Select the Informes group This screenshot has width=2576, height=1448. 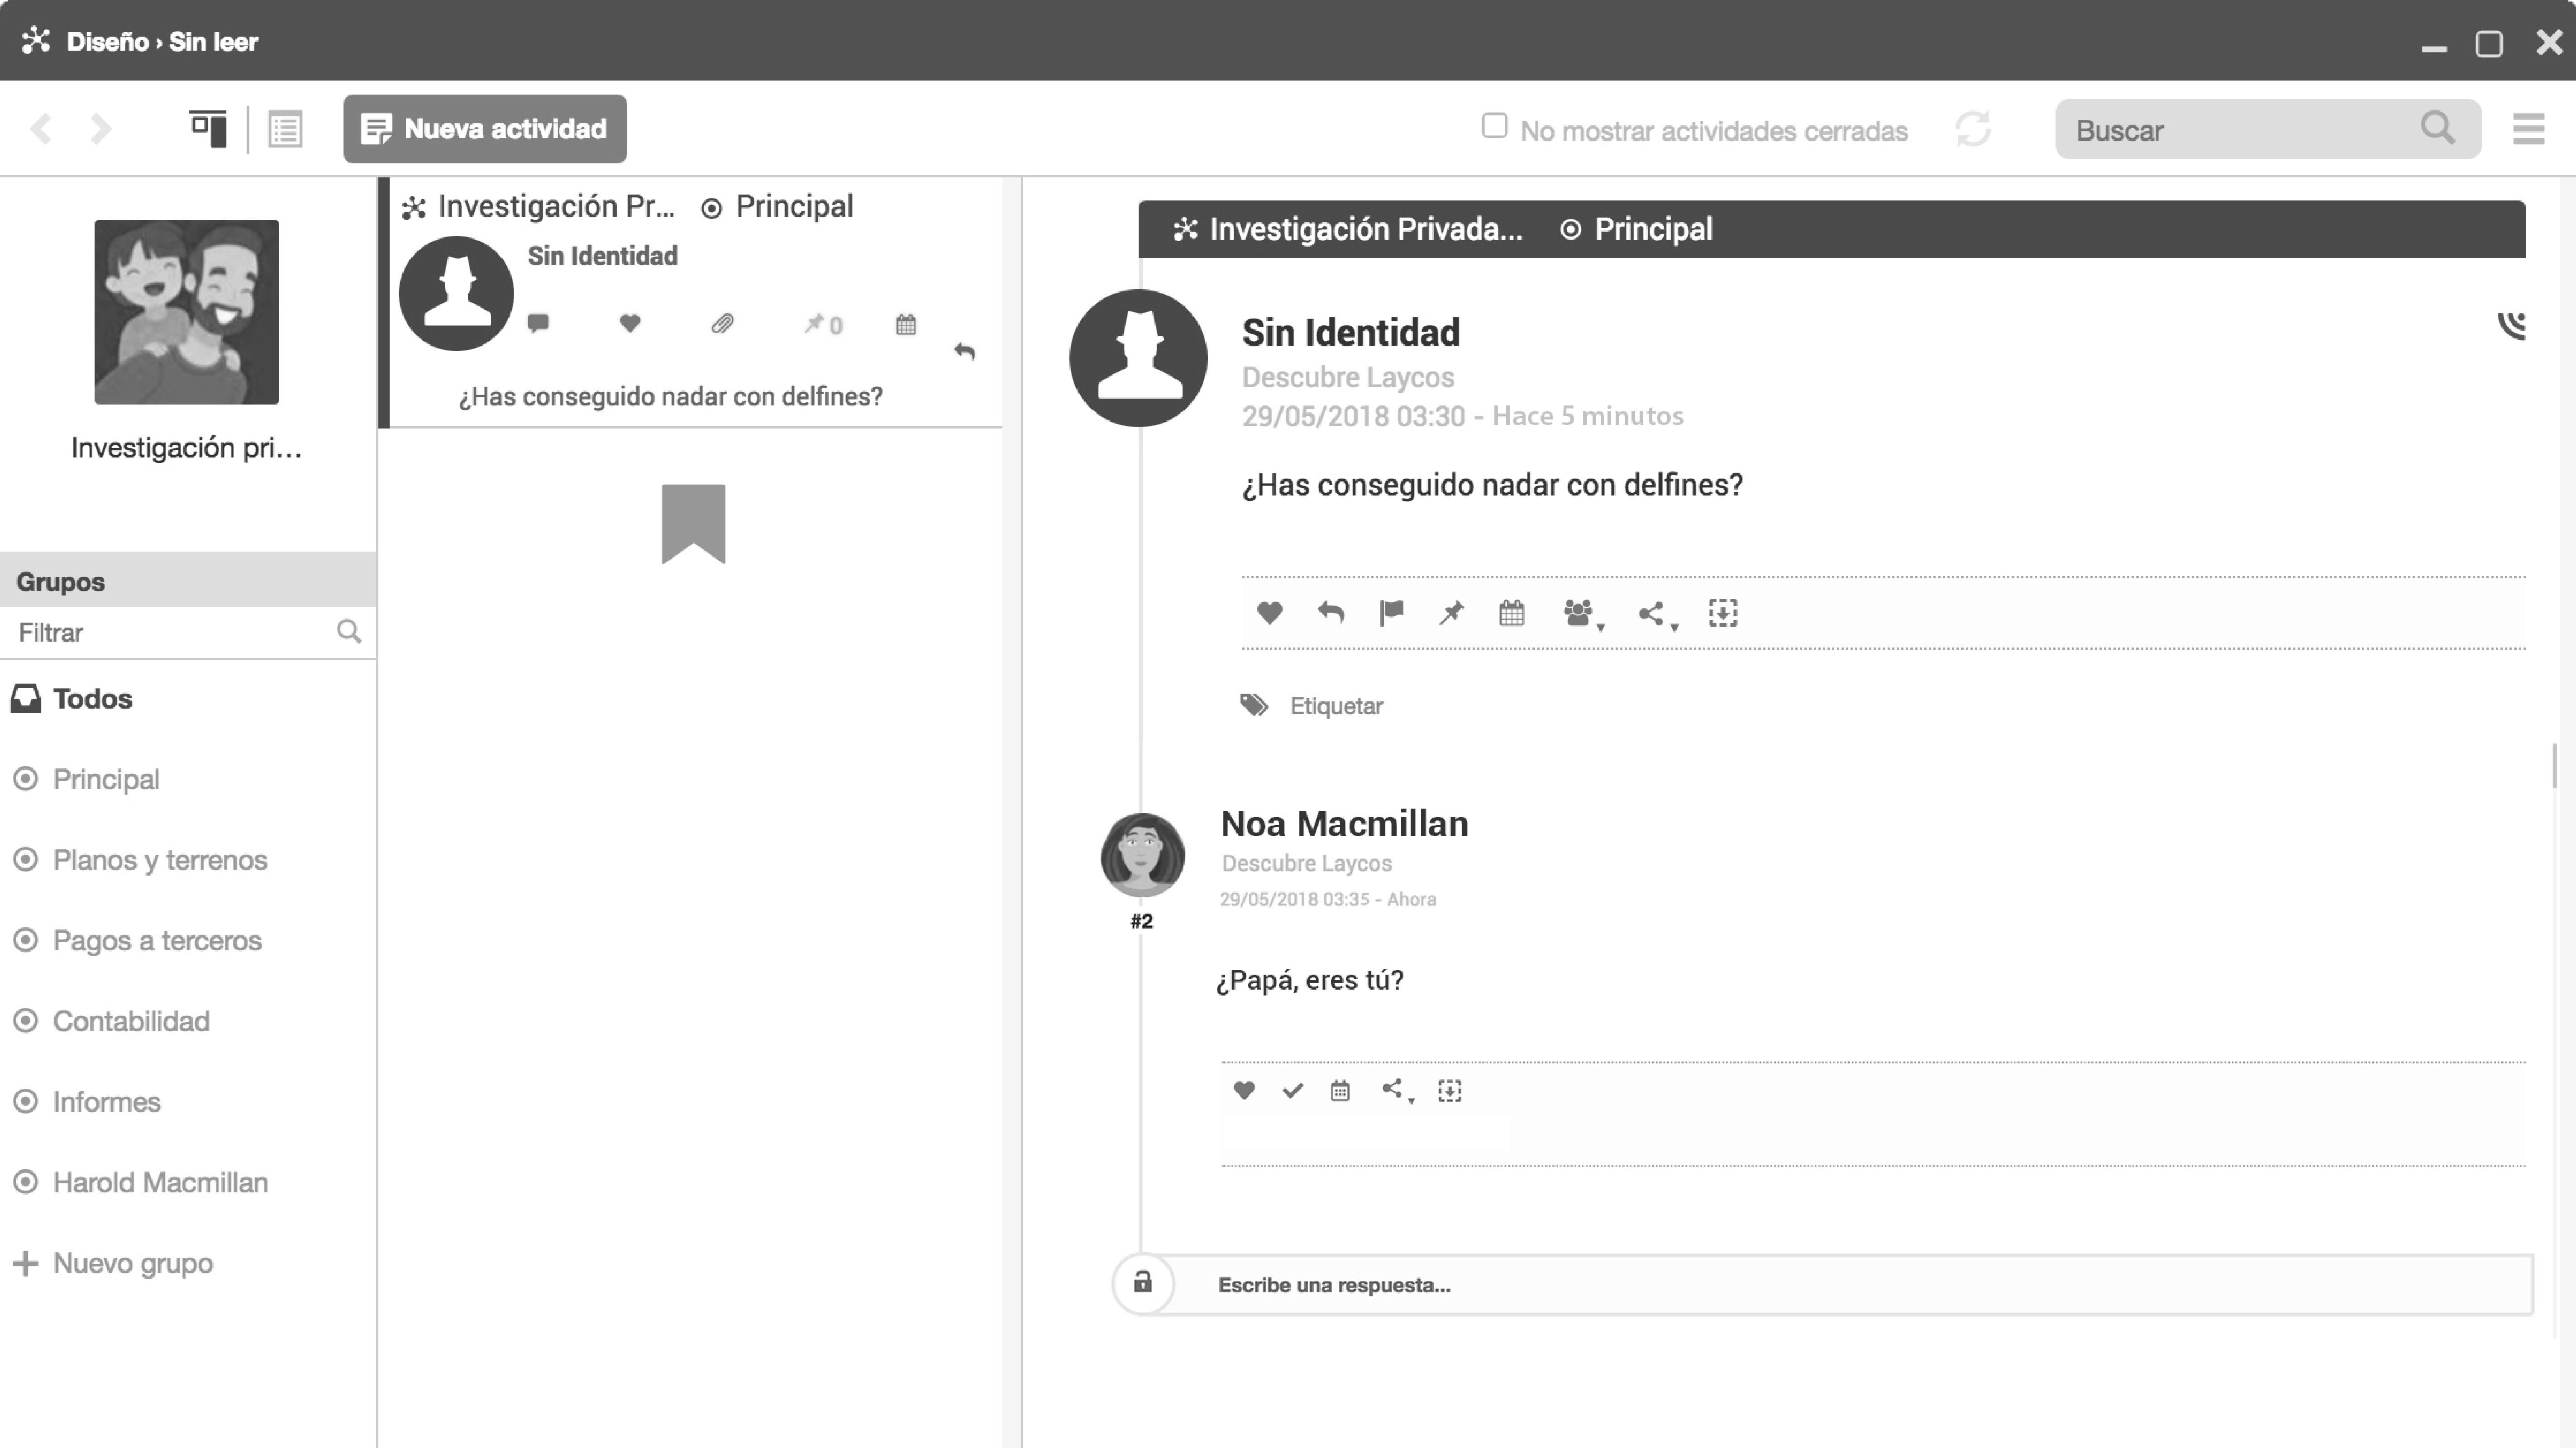86,1102
